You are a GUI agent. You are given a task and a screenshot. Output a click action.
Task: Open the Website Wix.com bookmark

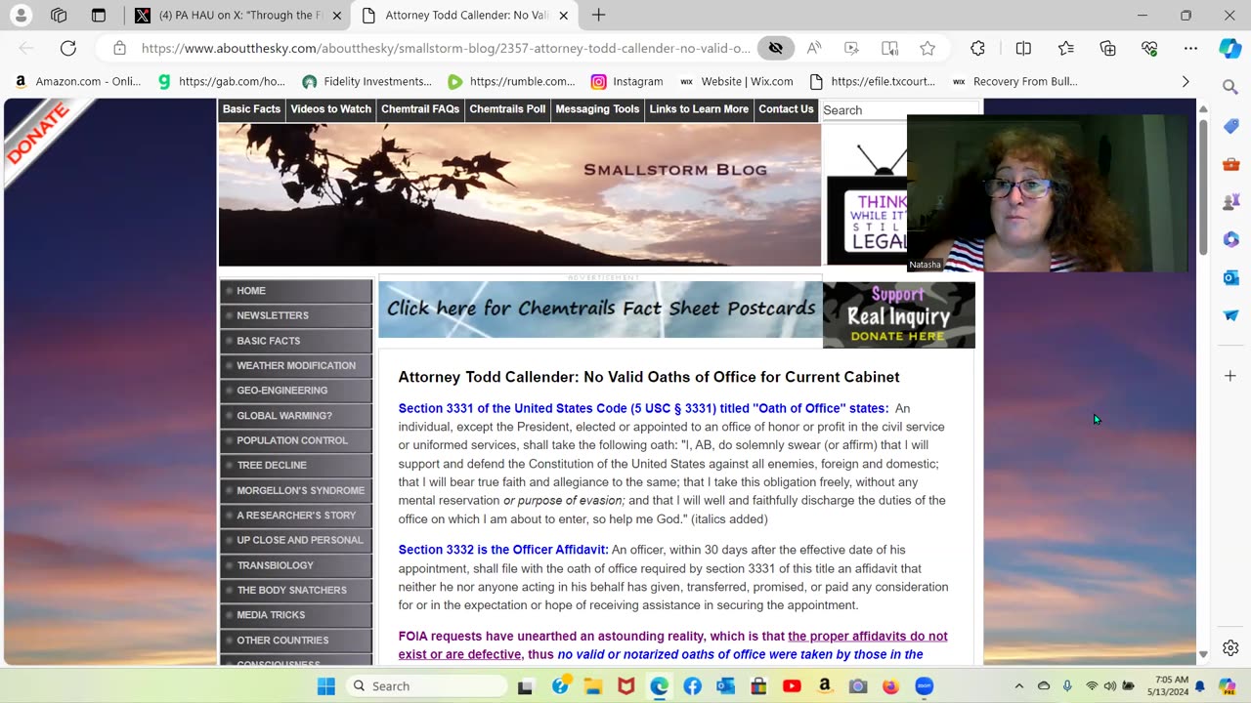pos(736,81)
